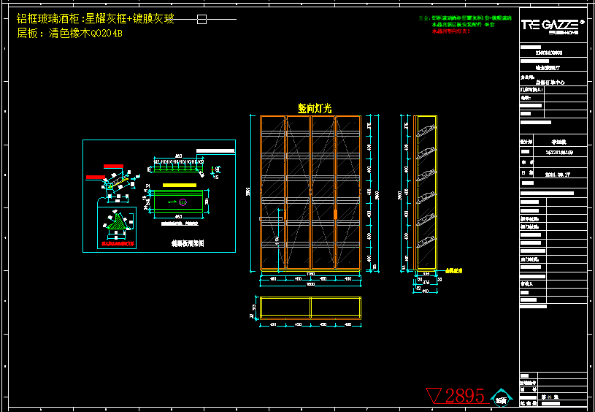Select the cabinet side section view
Screen dimensions: 595x412
[x=424, y=193]
